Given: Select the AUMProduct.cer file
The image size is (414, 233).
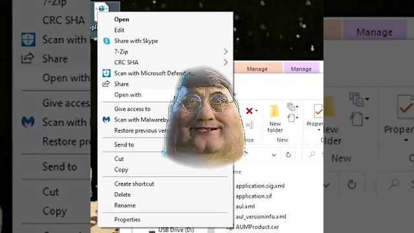Looking at the screenshot, I should tap(257, 227).
